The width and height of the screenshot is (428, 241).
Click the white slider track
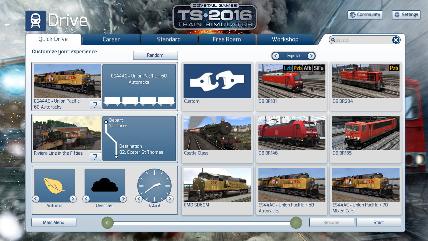click(201, 223)
